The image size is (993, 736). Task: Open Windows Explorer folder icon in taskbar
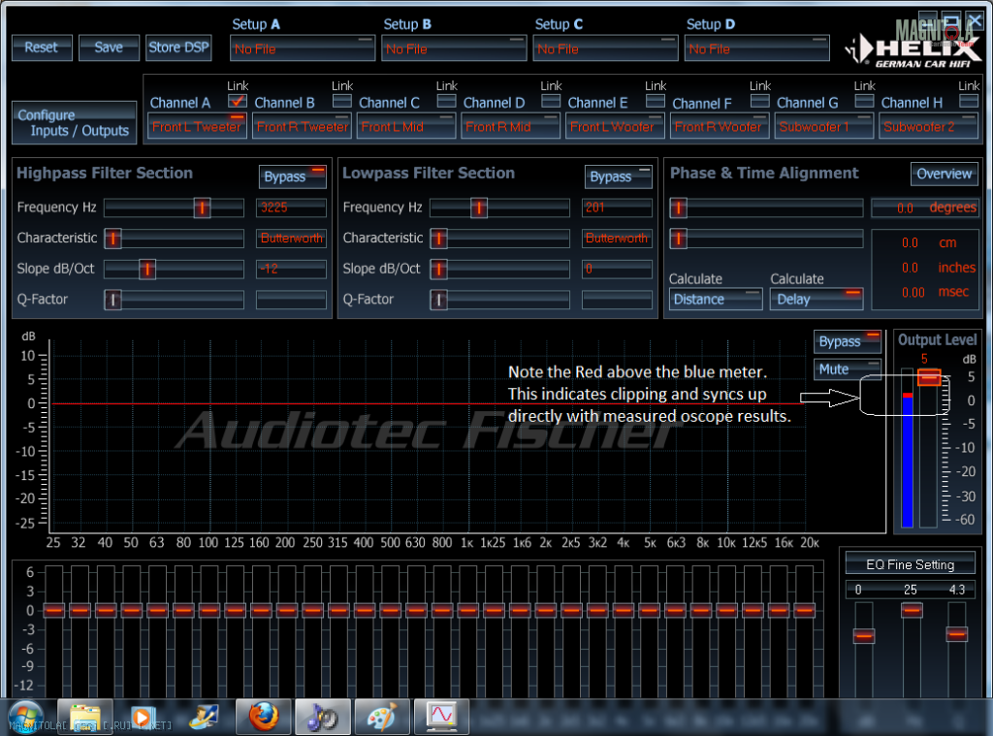(x=85, y=717)
